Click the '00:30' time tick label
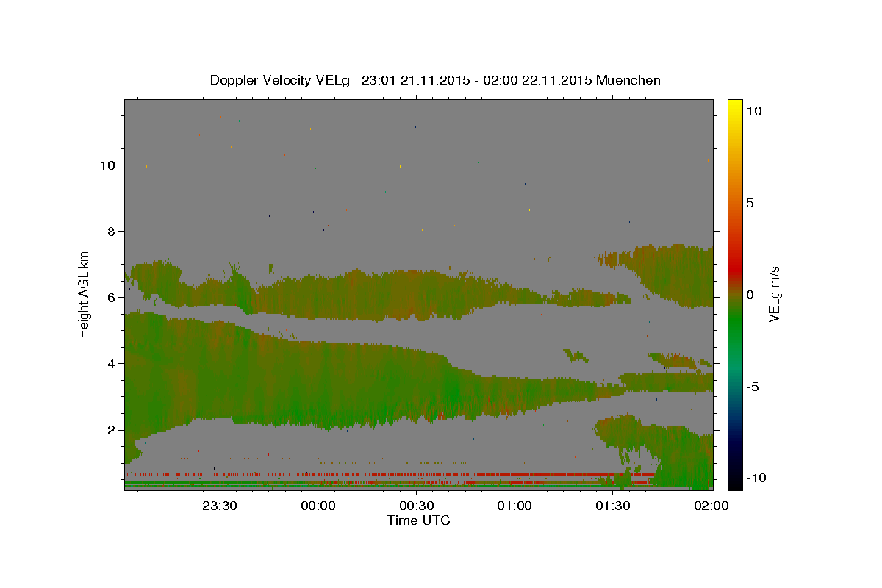882x588 pixels. [x=416, y=506]
